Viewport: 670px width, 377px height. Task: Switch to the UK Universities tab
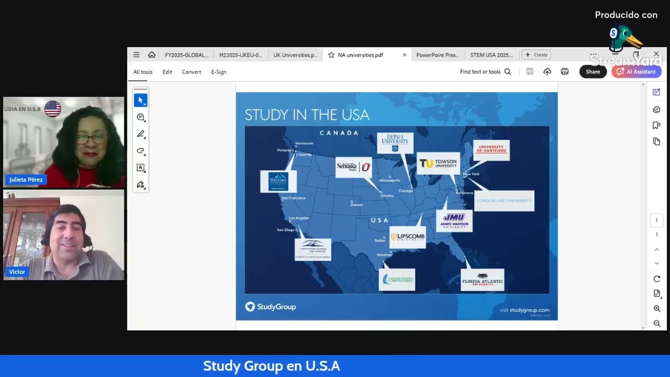click(295, 55)
